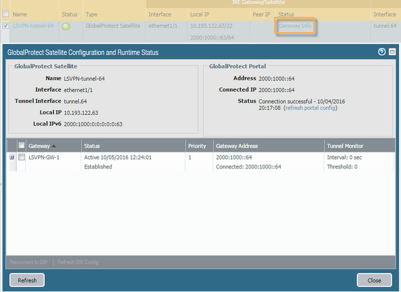This screenshot has height=292, width=401.
Task: Expand the LSVPN-GW-1 gateway row
Action: (x=12, y=158)
